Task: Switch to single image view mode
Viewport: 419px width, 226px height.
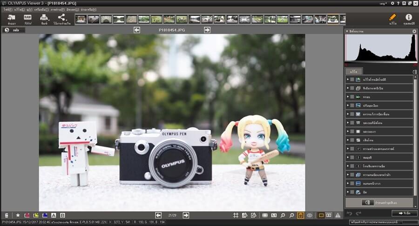Action: (x=321, y=215)
